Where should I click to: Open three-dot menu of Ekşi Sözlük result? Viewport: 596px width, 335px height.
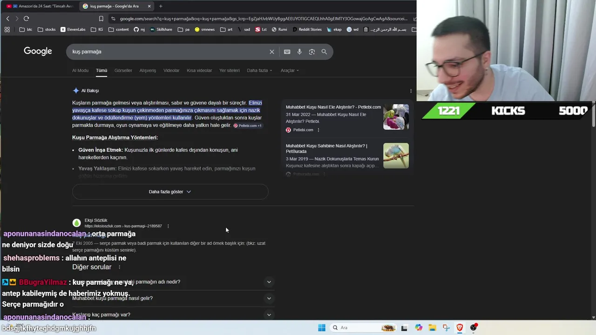coord(168,226)
